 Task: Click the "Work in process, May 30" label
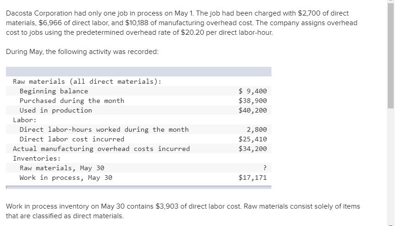(66, 178)
